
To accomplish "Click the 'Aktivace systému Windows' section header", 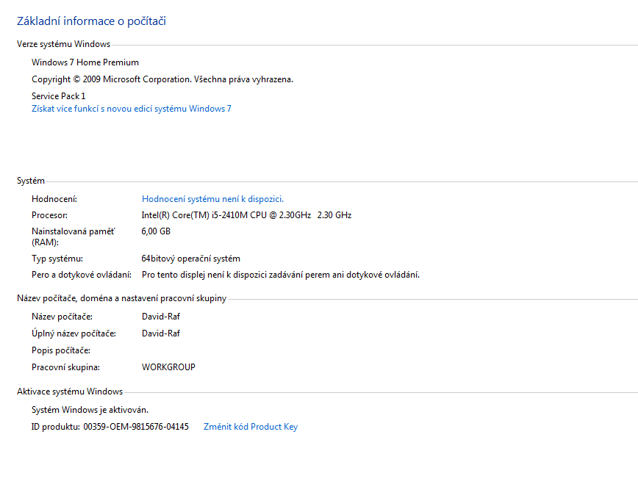I will 70,392.
